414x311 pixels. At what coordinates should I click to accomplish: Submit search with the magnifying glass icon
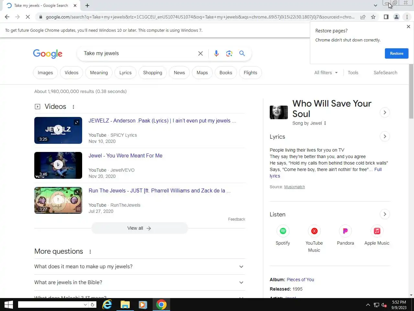[x=242, y=53]
